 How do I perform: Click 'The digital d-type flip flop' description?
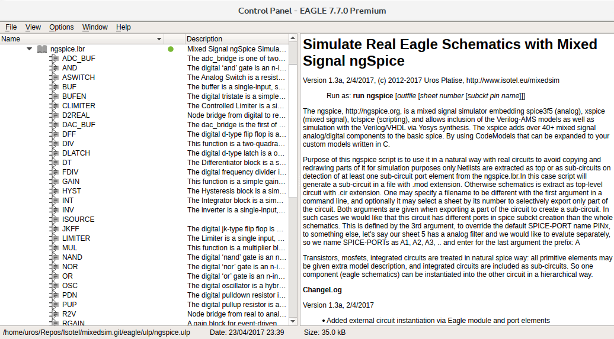pos(236,134)
